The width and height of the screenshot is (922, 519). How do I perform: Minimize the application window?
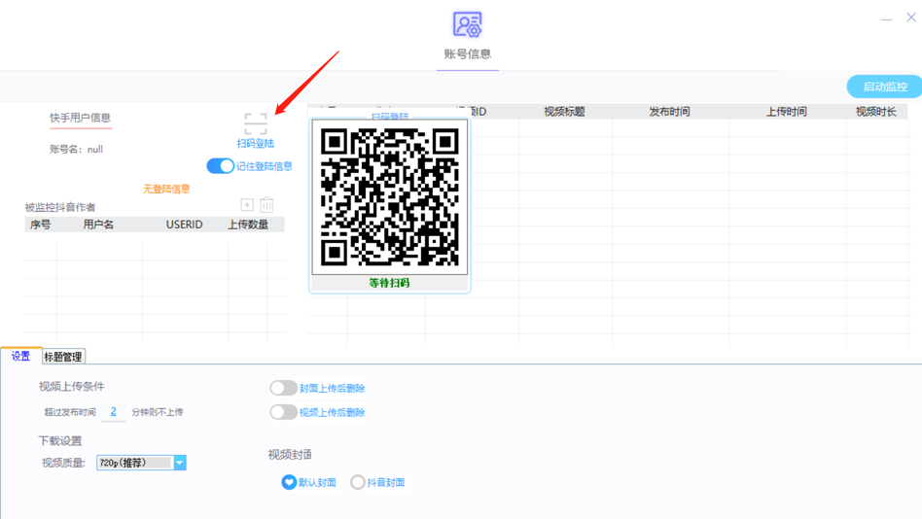pyautogui.click(x=886, y=18)
